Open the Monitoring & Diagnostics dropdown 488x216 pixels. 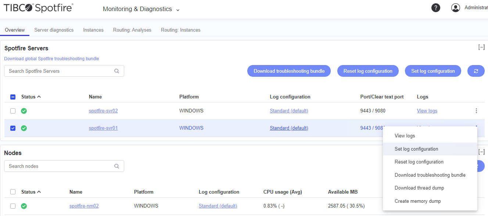[141, 9]
